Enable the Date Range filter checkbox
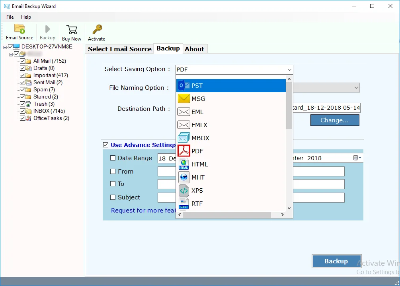Viewport: 400px width, 286px height. click(113, 158)
